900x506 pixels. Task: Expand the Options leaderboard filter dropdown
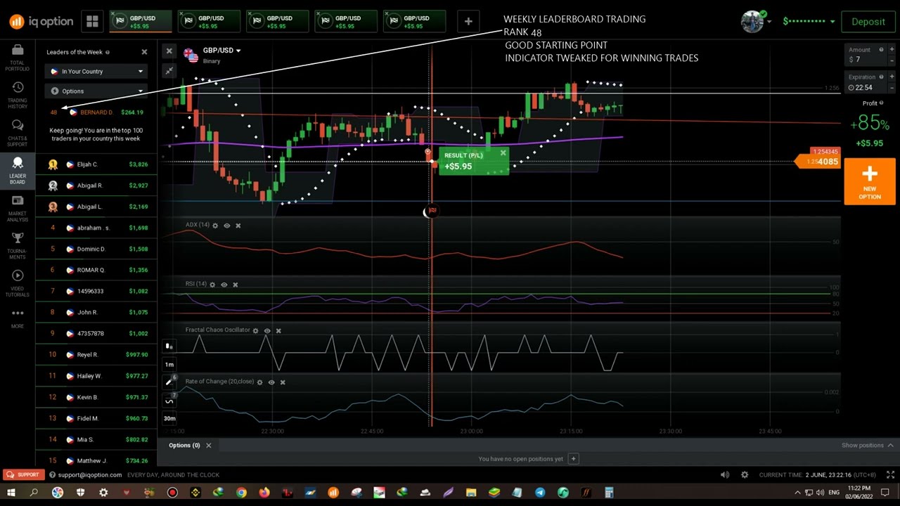point(96,91)
